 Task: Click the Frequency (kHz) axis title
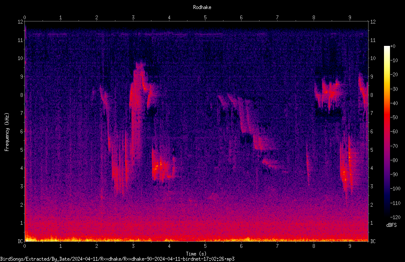point(7,132)
